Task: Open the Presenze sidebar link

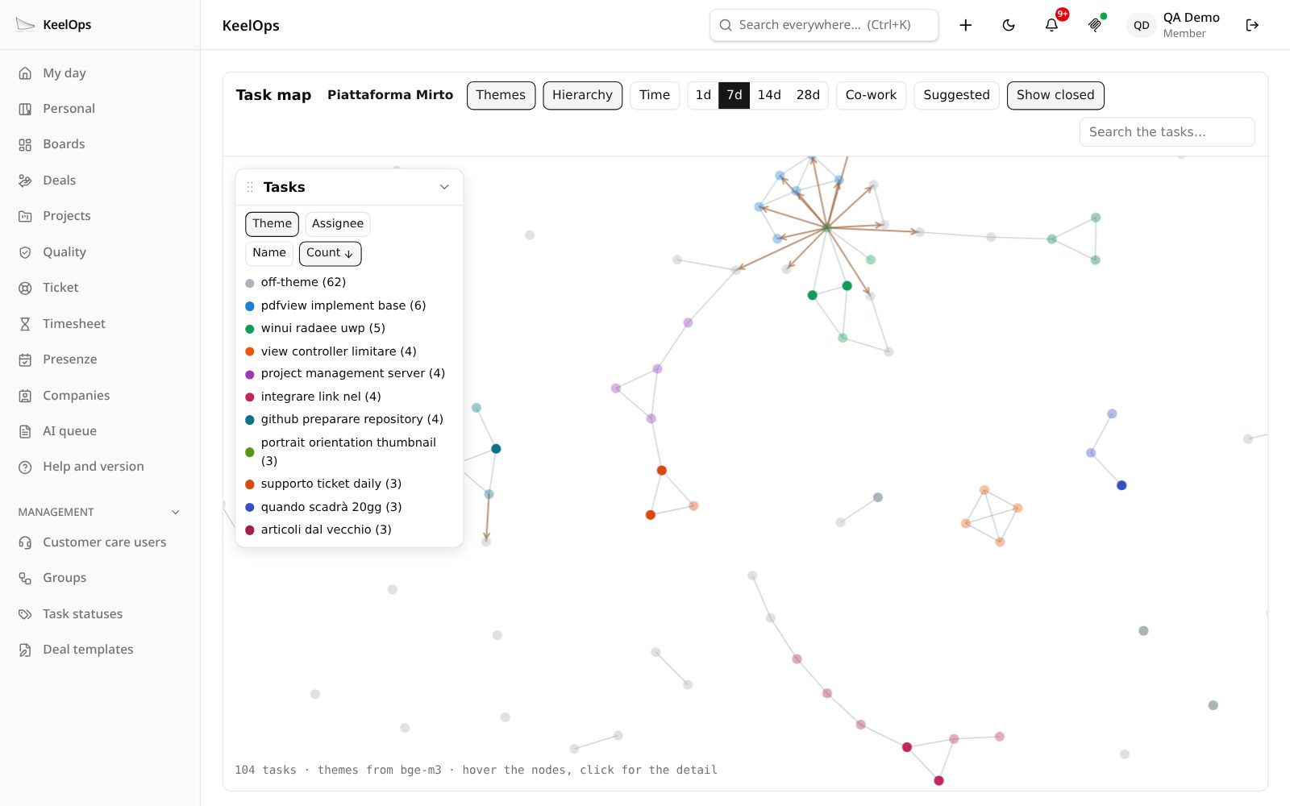Action: point(70,359)
